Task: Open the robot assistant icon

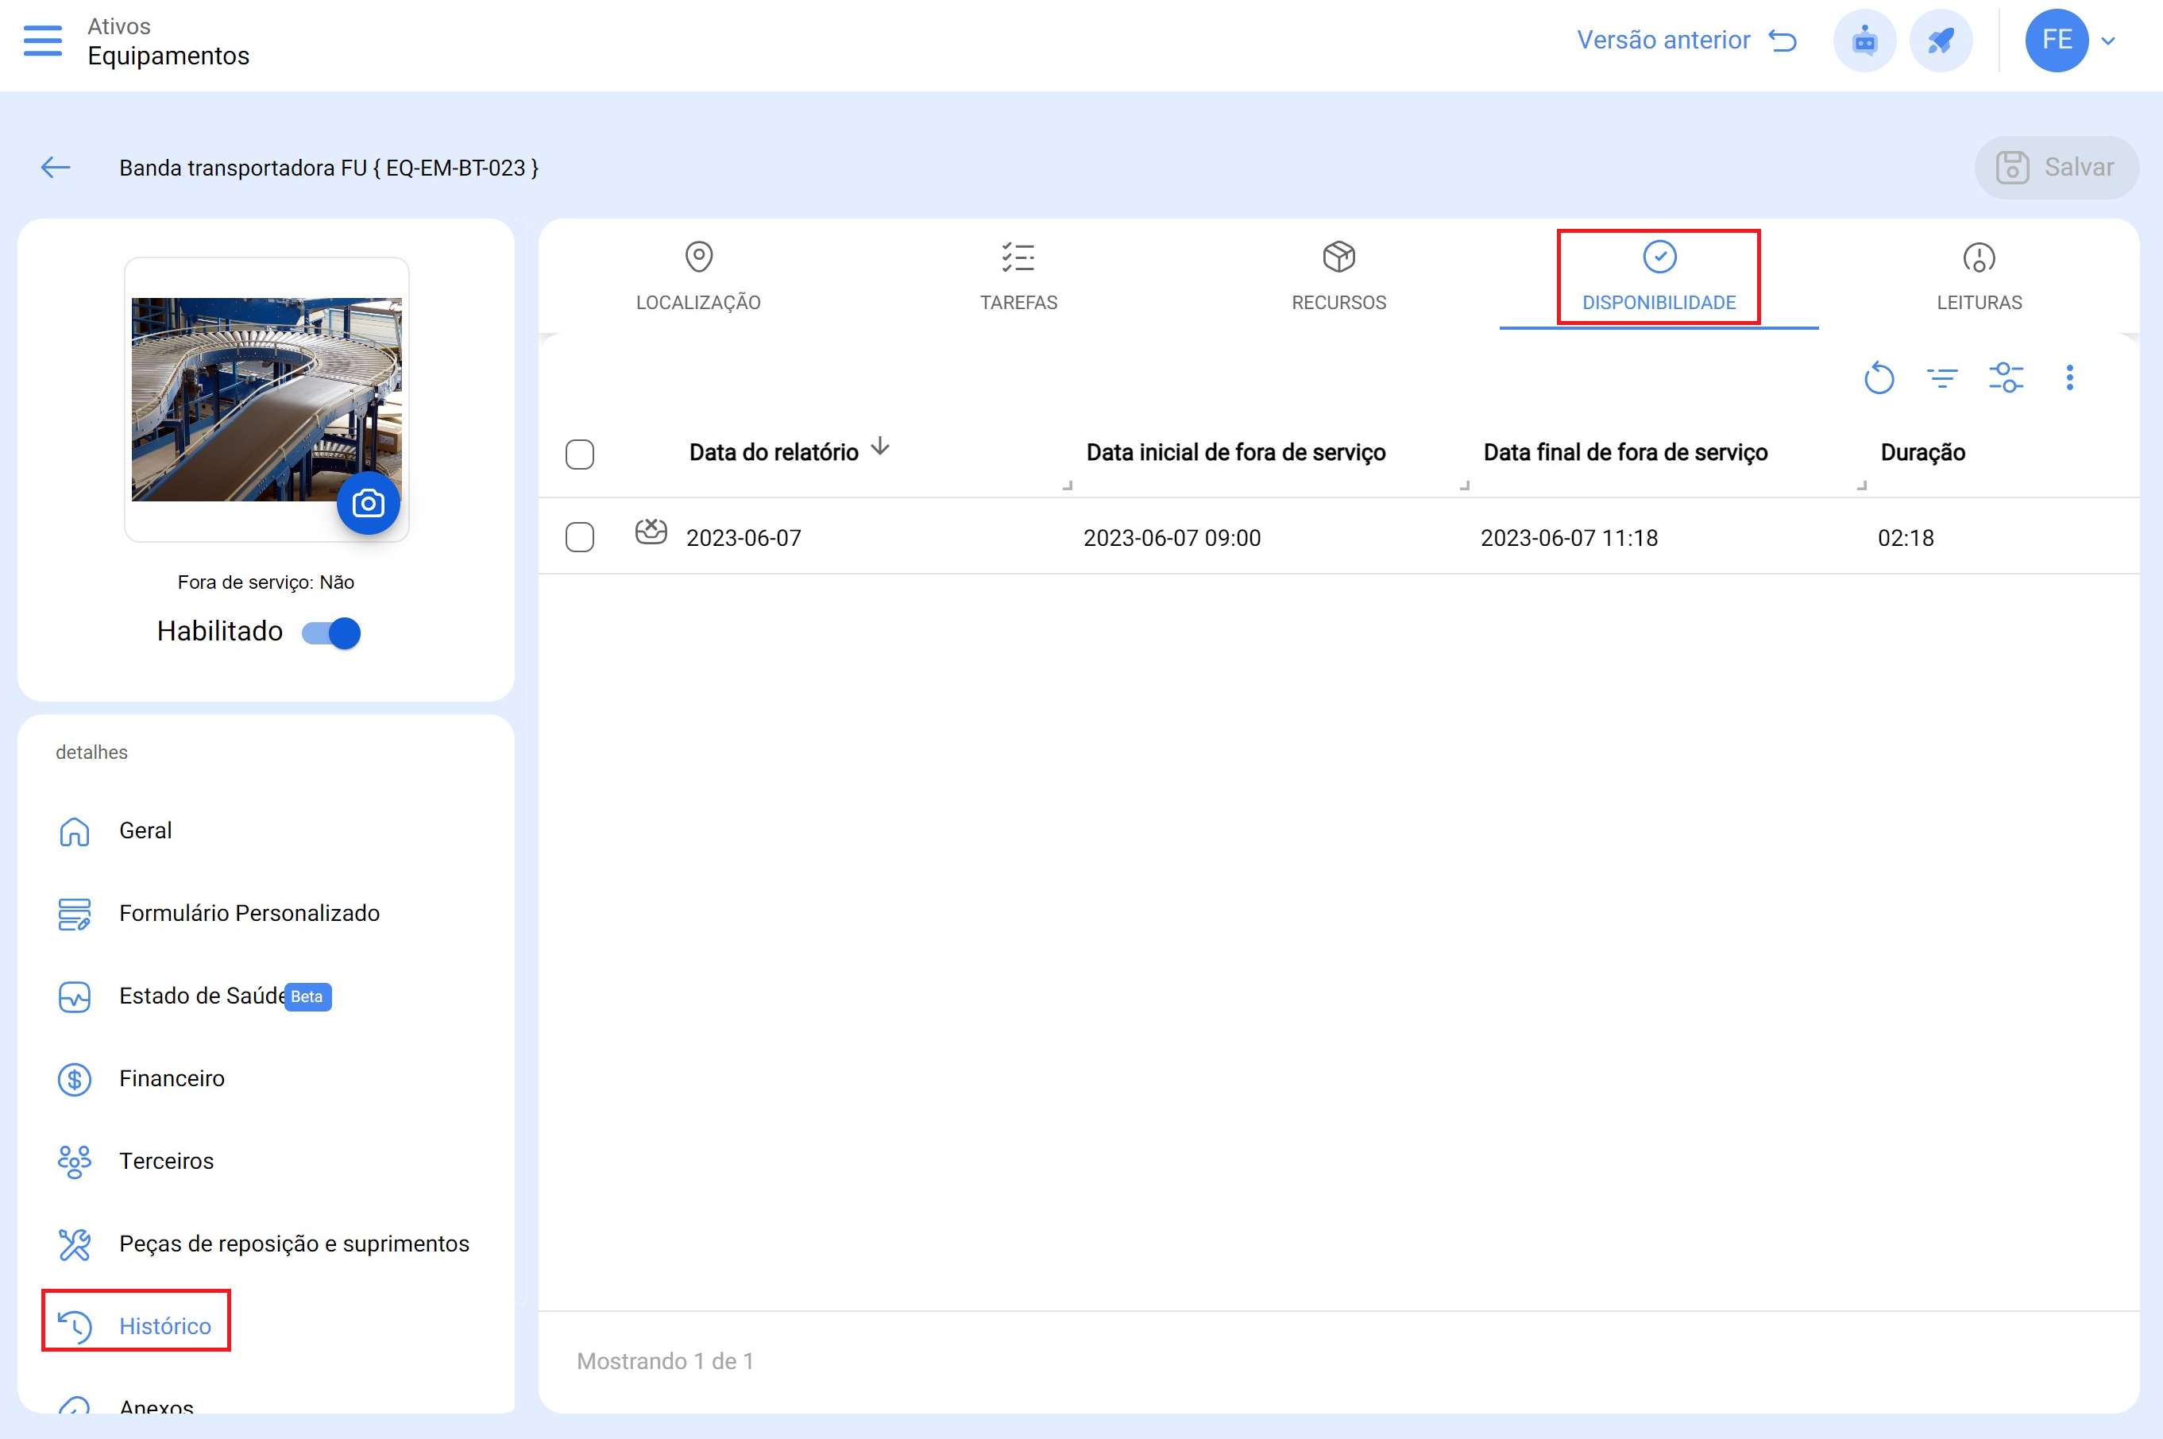Action: point(1864,41)
